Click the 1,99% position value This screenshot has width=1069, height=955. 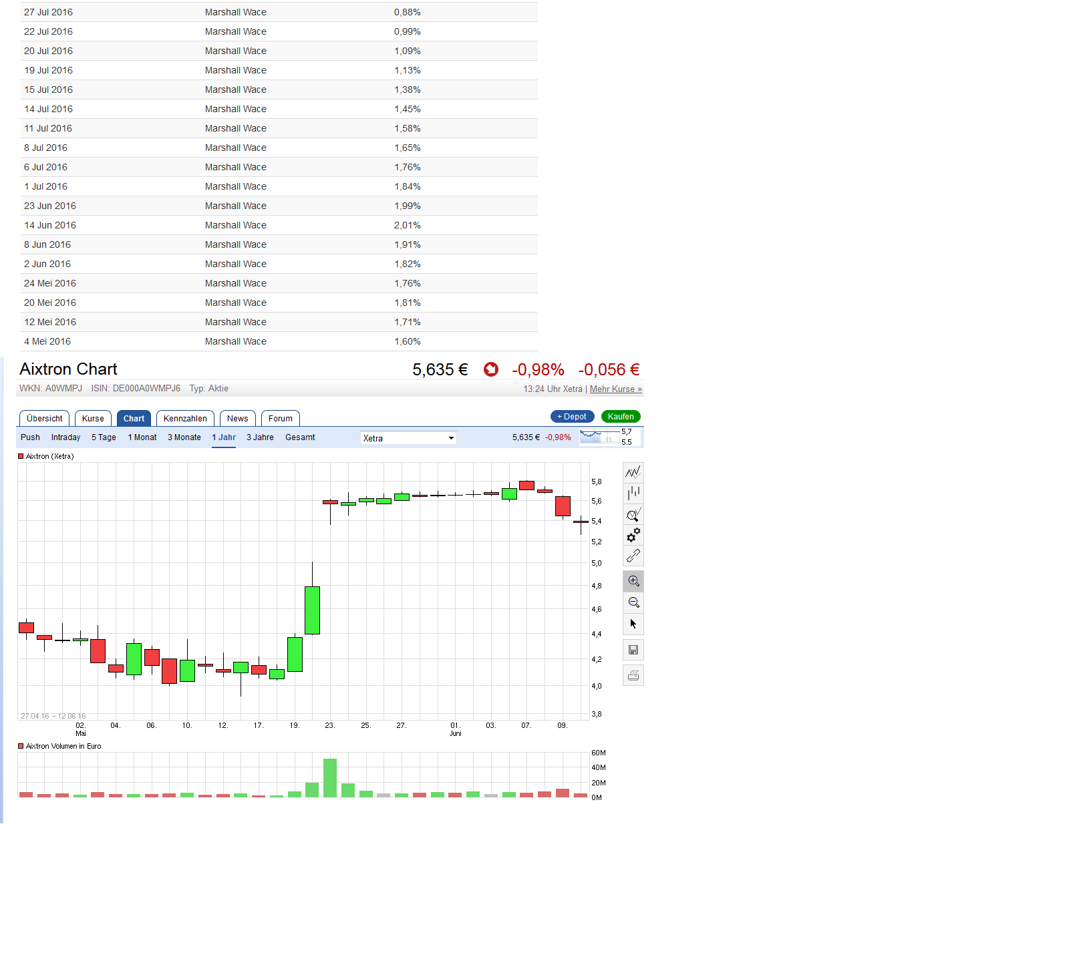[408, 206]
